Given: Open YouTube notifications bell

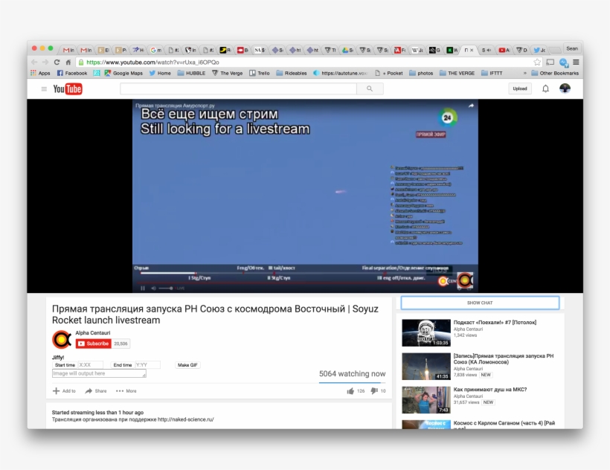Looking at the screenshot, I should pos(545,88).
